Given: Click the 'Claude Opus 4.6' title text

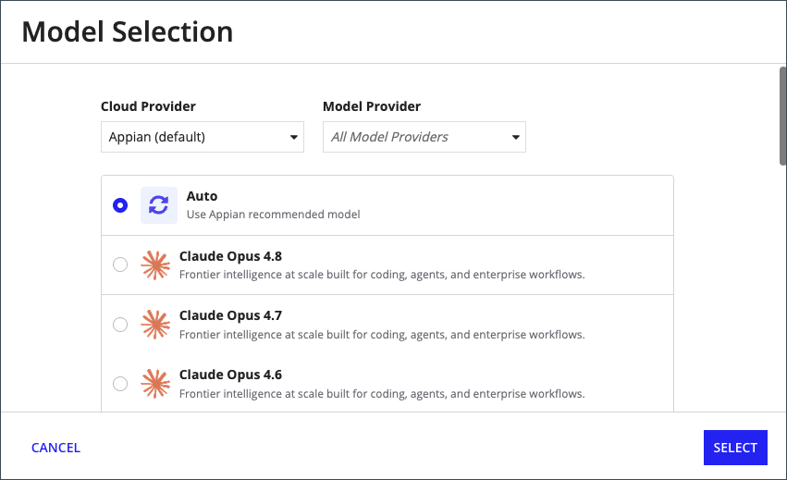Looking at the screenshot, I should coord(230,375).
